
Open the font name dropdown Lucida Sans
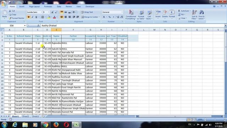(x=41, y=12)
